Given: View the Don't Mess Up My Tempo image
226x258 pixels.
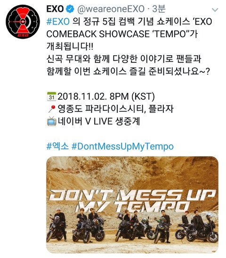Looking at the screenshot, I should pos(132,205).
